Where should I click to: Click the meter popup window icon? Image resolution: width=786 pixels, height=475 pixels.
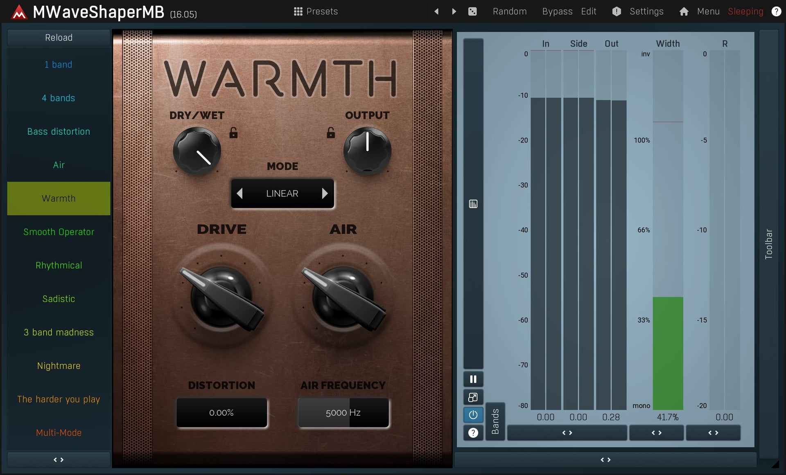pyautogui.click(x=473, y=397)
